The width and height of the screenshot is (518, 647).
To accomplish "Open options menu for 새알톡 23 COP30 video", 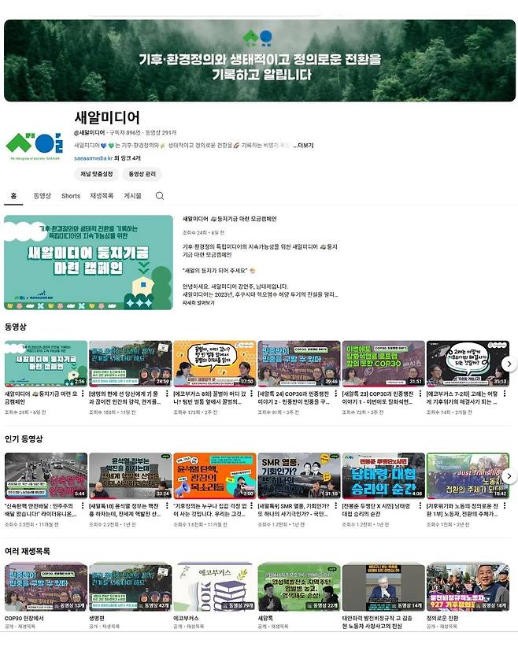I will (420, 394).
